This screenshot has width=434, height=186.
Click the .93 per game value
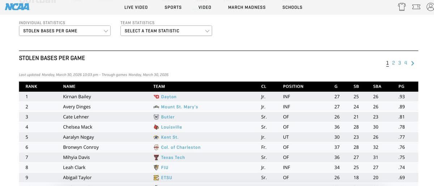click(x=401, y=97)
